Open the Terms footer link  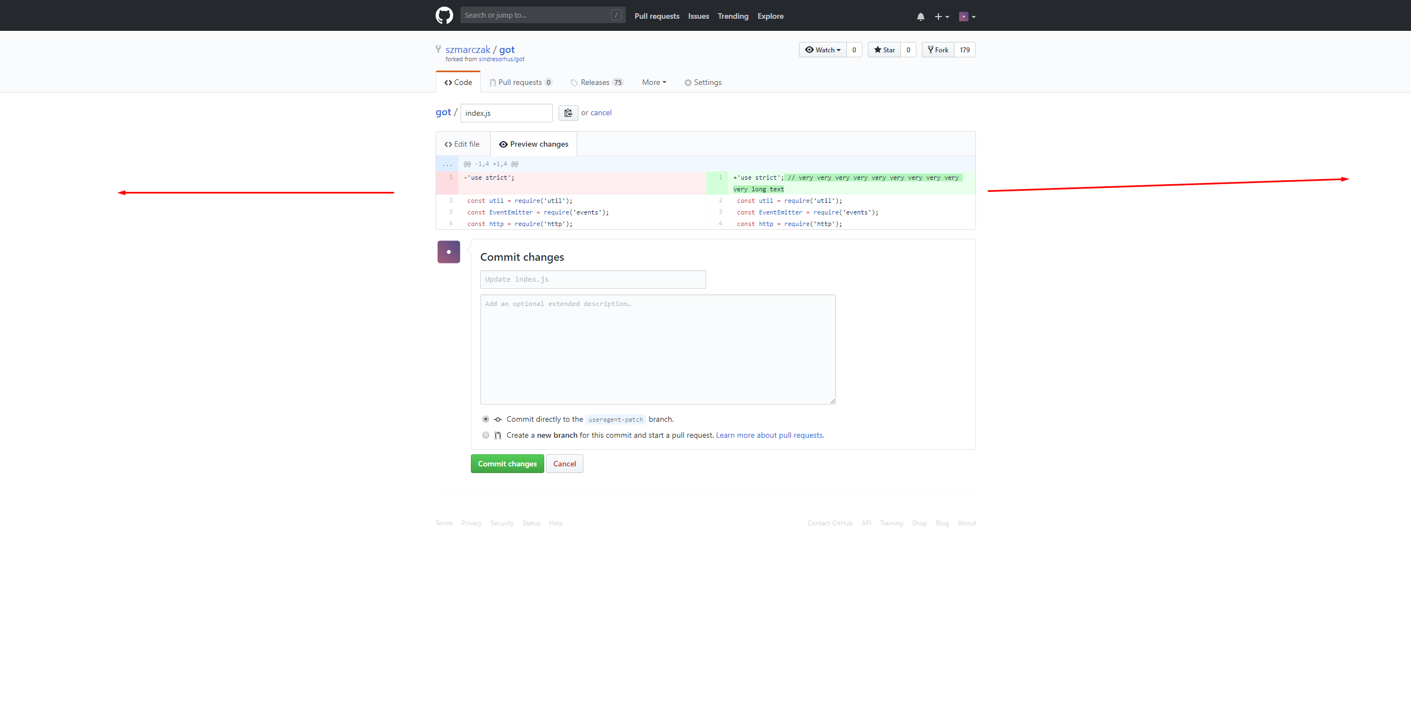[x=444, y=523]
